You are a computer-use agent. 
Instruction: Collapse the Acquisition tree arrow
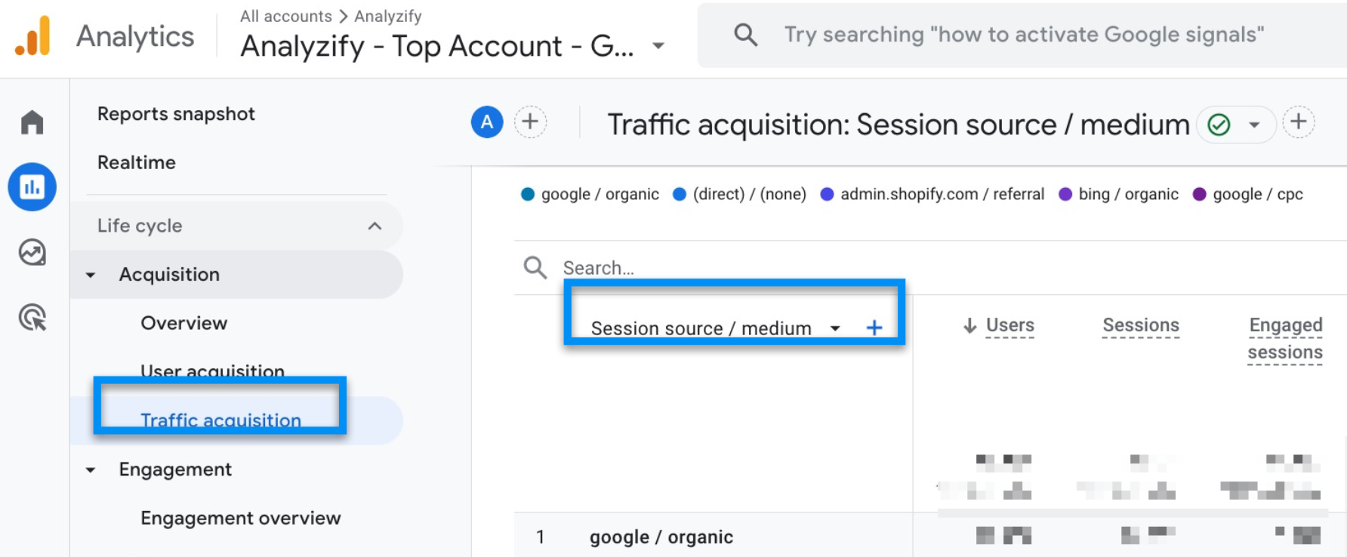[91, 275]
